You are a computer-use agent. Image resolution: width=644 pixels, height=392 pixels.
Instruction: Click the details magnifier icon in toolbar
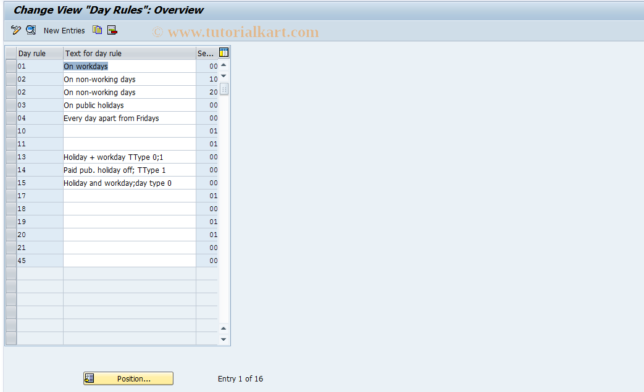point(31,30)
